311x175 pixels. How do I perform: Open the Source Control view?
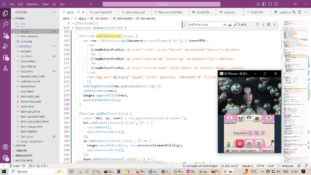(5, 35)
